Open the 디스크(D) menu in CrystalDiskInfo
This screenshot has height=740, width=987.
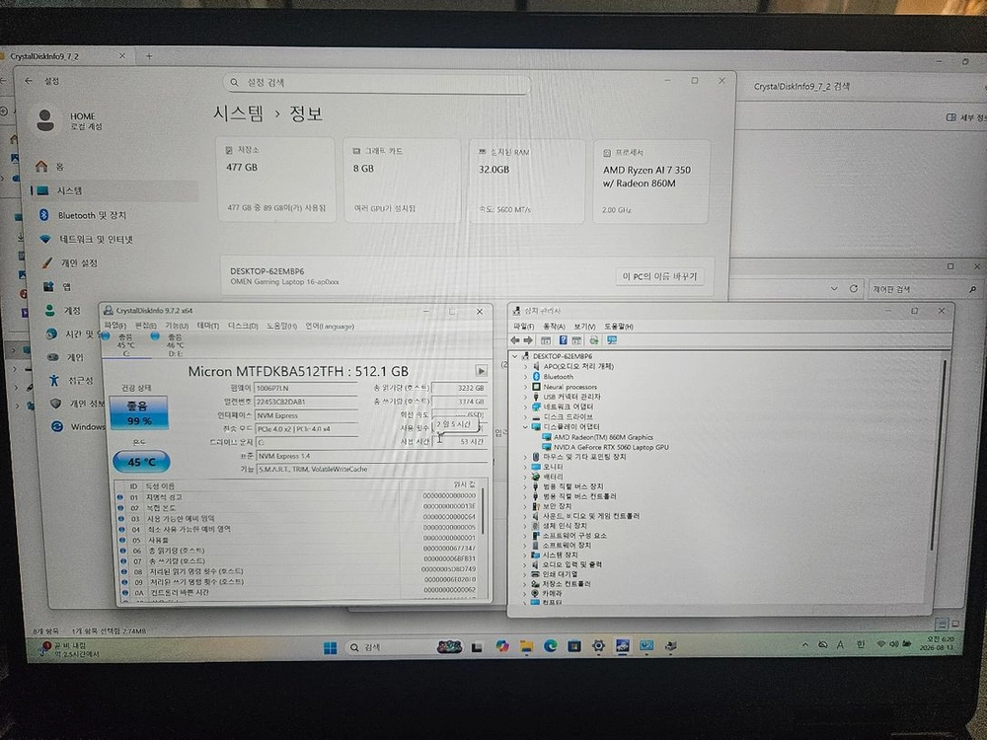click(243, 326)
